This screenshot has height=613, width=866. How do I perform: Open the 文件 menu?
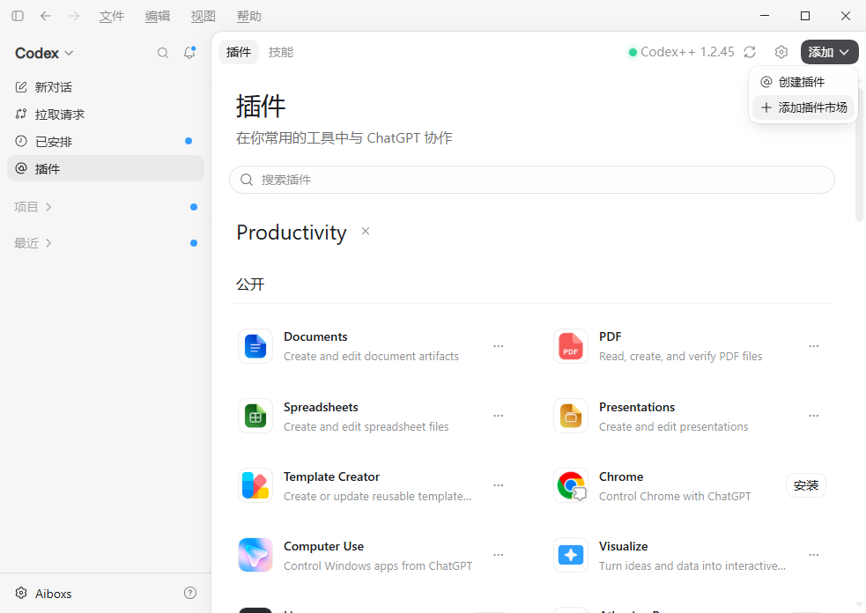(112, 17)
